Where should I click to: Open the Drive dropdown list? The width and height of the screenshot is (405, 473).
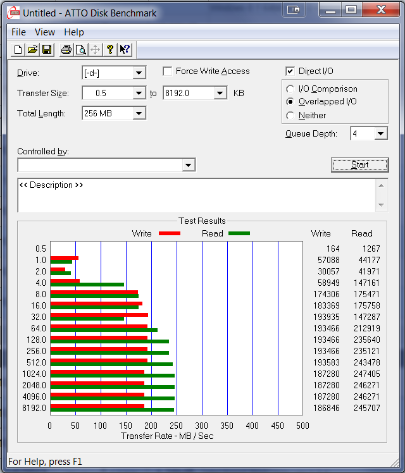139,73
